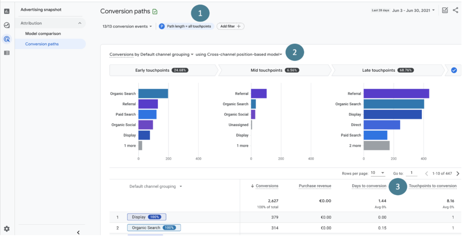Click the plus icon in Add filter

[x=239, y=26]
